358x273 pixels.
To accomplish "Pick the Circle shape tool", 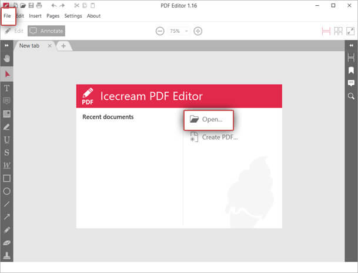I will click(x=7, y=191).
